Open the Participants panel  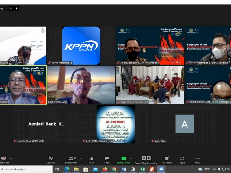[x=71, y=160]
